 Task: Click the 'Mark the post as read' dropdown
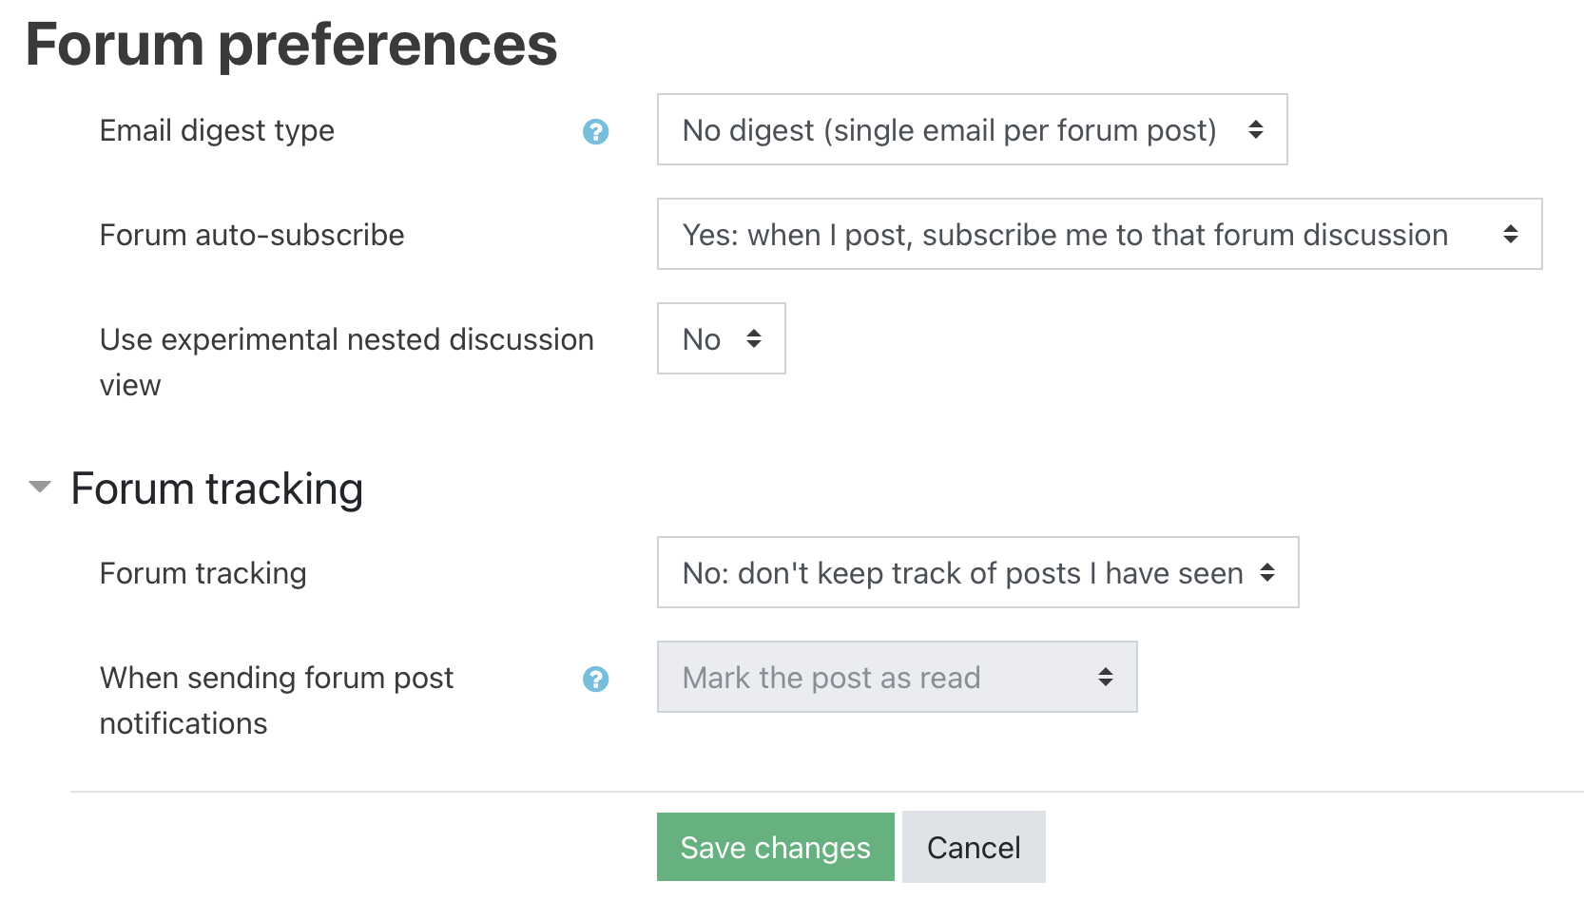click(896, 677)
